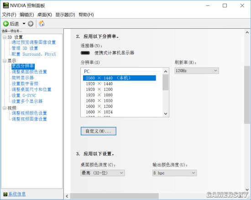Image resolution: width=251 pixels, height=200 pixels.
Task: Open the Home page icon
Action: [42, 24]
